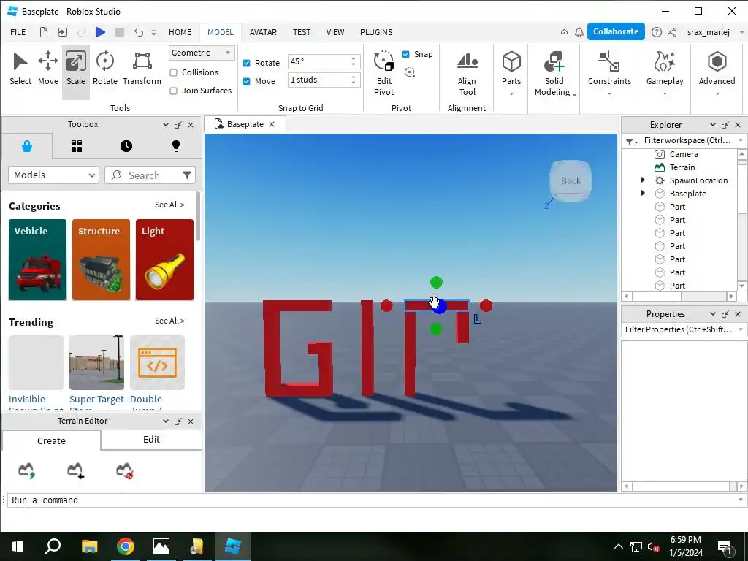
Task: Open Toolbox panel options chevron
Action: (x=166, y=124)
